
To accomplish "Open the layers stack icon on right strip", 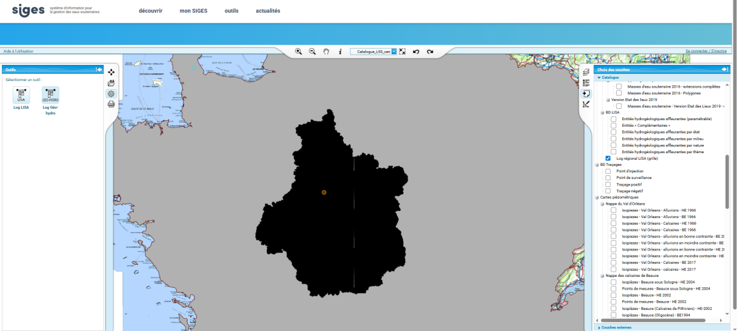I will (587, 72).
